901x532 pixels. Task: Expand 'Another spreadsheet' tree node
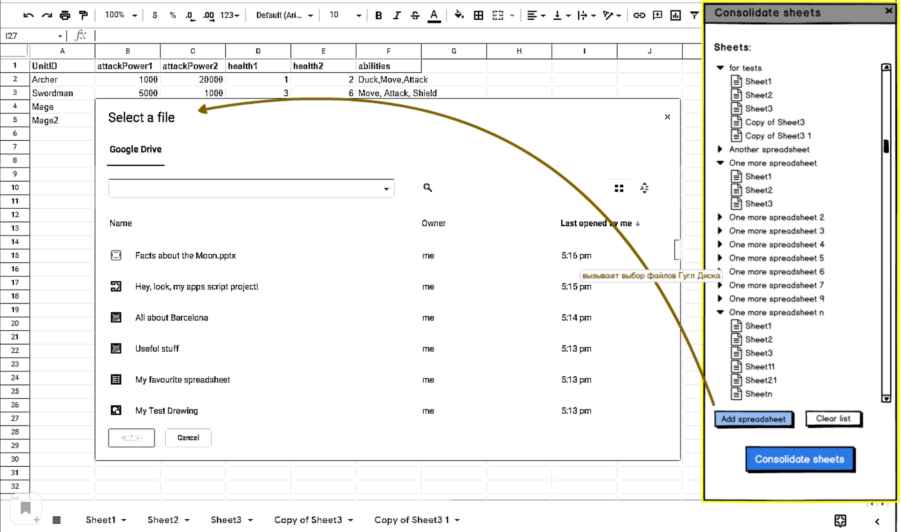point(720,149)
